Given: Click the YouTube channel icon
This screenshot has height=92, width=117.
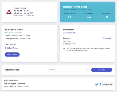Looking at the screenshot, I should (x=5, y=81).
